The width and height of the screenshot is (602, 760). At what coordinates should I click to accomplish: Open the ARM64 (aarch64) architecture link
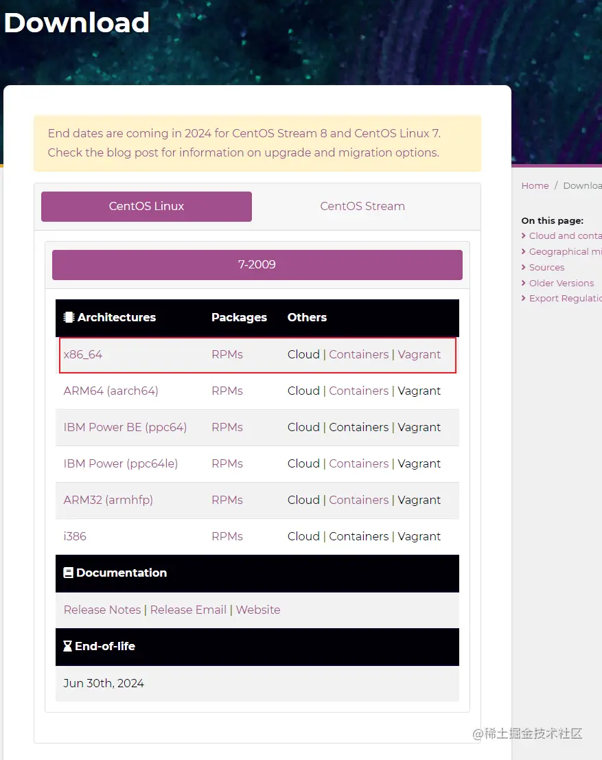(x=111, y=391)
